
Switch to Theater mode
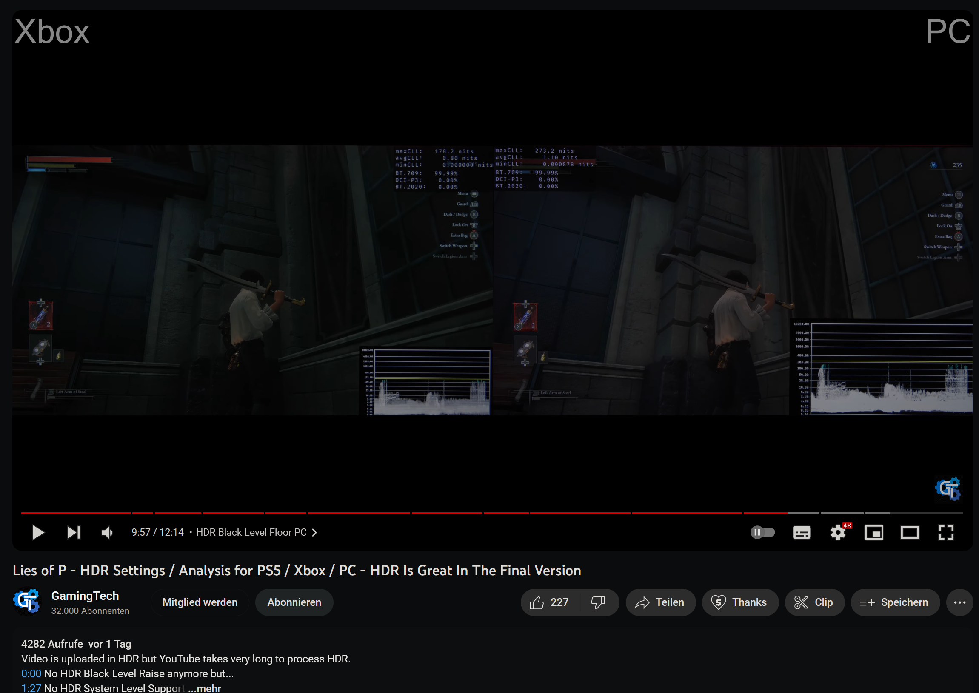(x=910, y=532)
